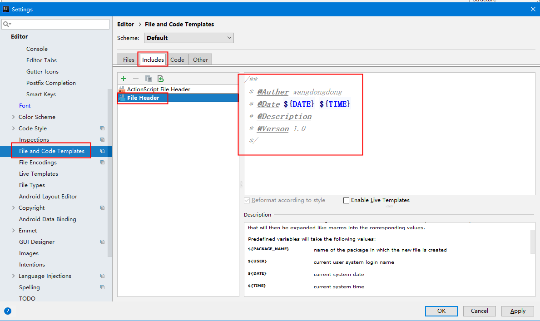The width and height of the screenshot is (540, 321).
Task: Select Live Templates in settings tree
Action: click(x=39, y=173)
